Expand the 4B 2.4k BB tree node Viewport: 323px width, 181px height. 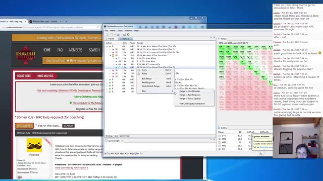pyautogui.click(x=113, y=65)
